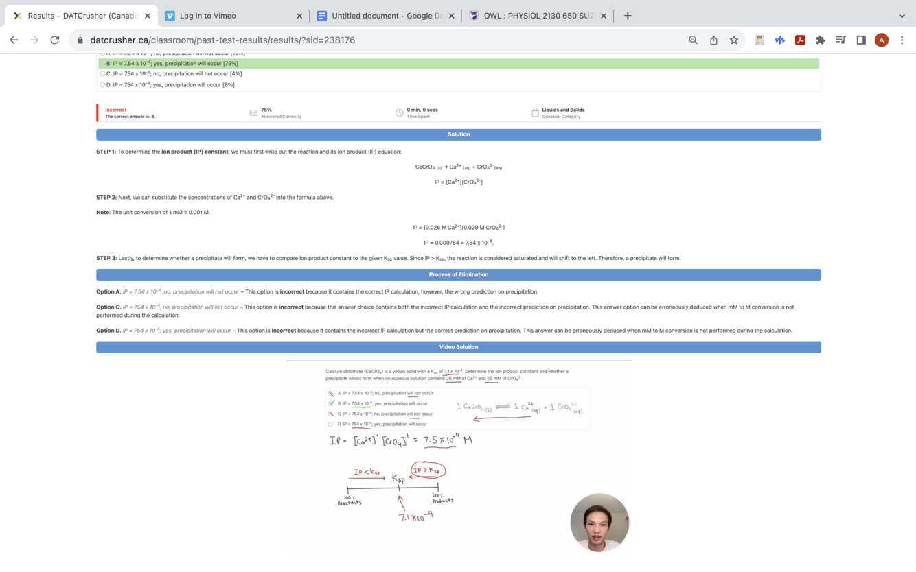The width and height of the screenshot is (916, 572).
Task: Click the 'IP = 0.000754 = 7.54 x 10⁻⁴' line
Action: (x=459, y=243)
